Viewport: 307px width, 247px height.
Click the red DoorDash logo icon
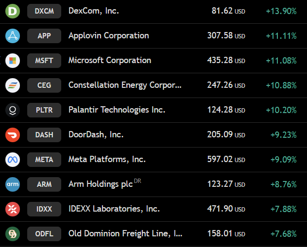13,135
